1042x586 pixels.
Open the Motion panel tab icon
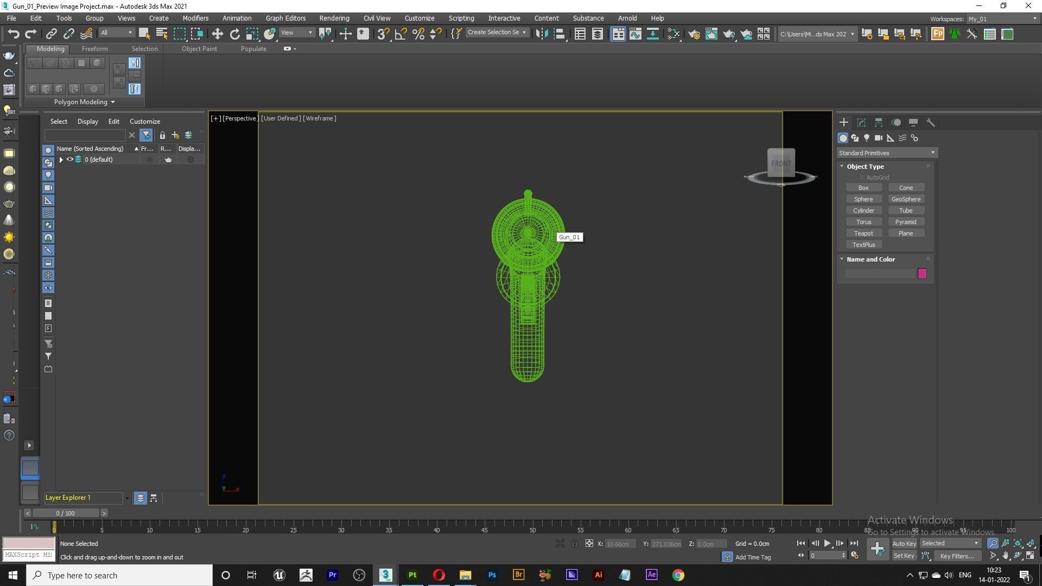coord(896,123)
